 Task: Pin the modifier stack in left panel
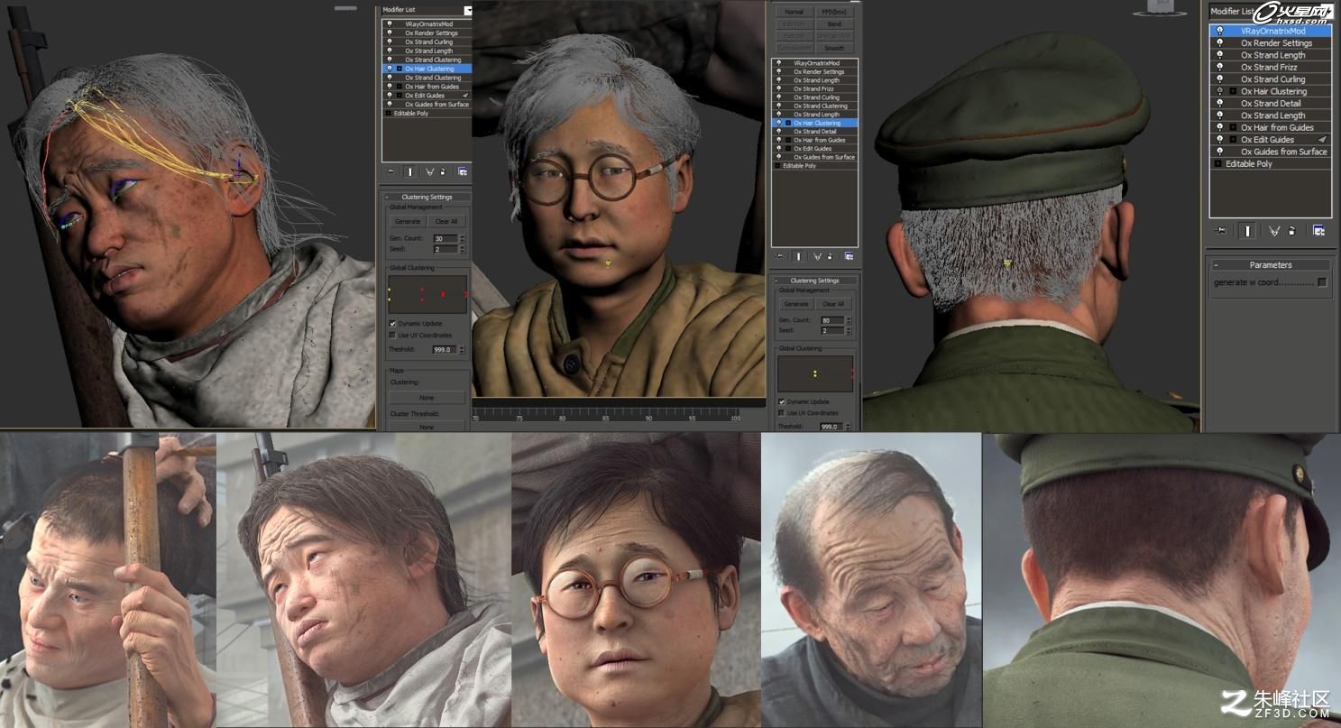390,170
